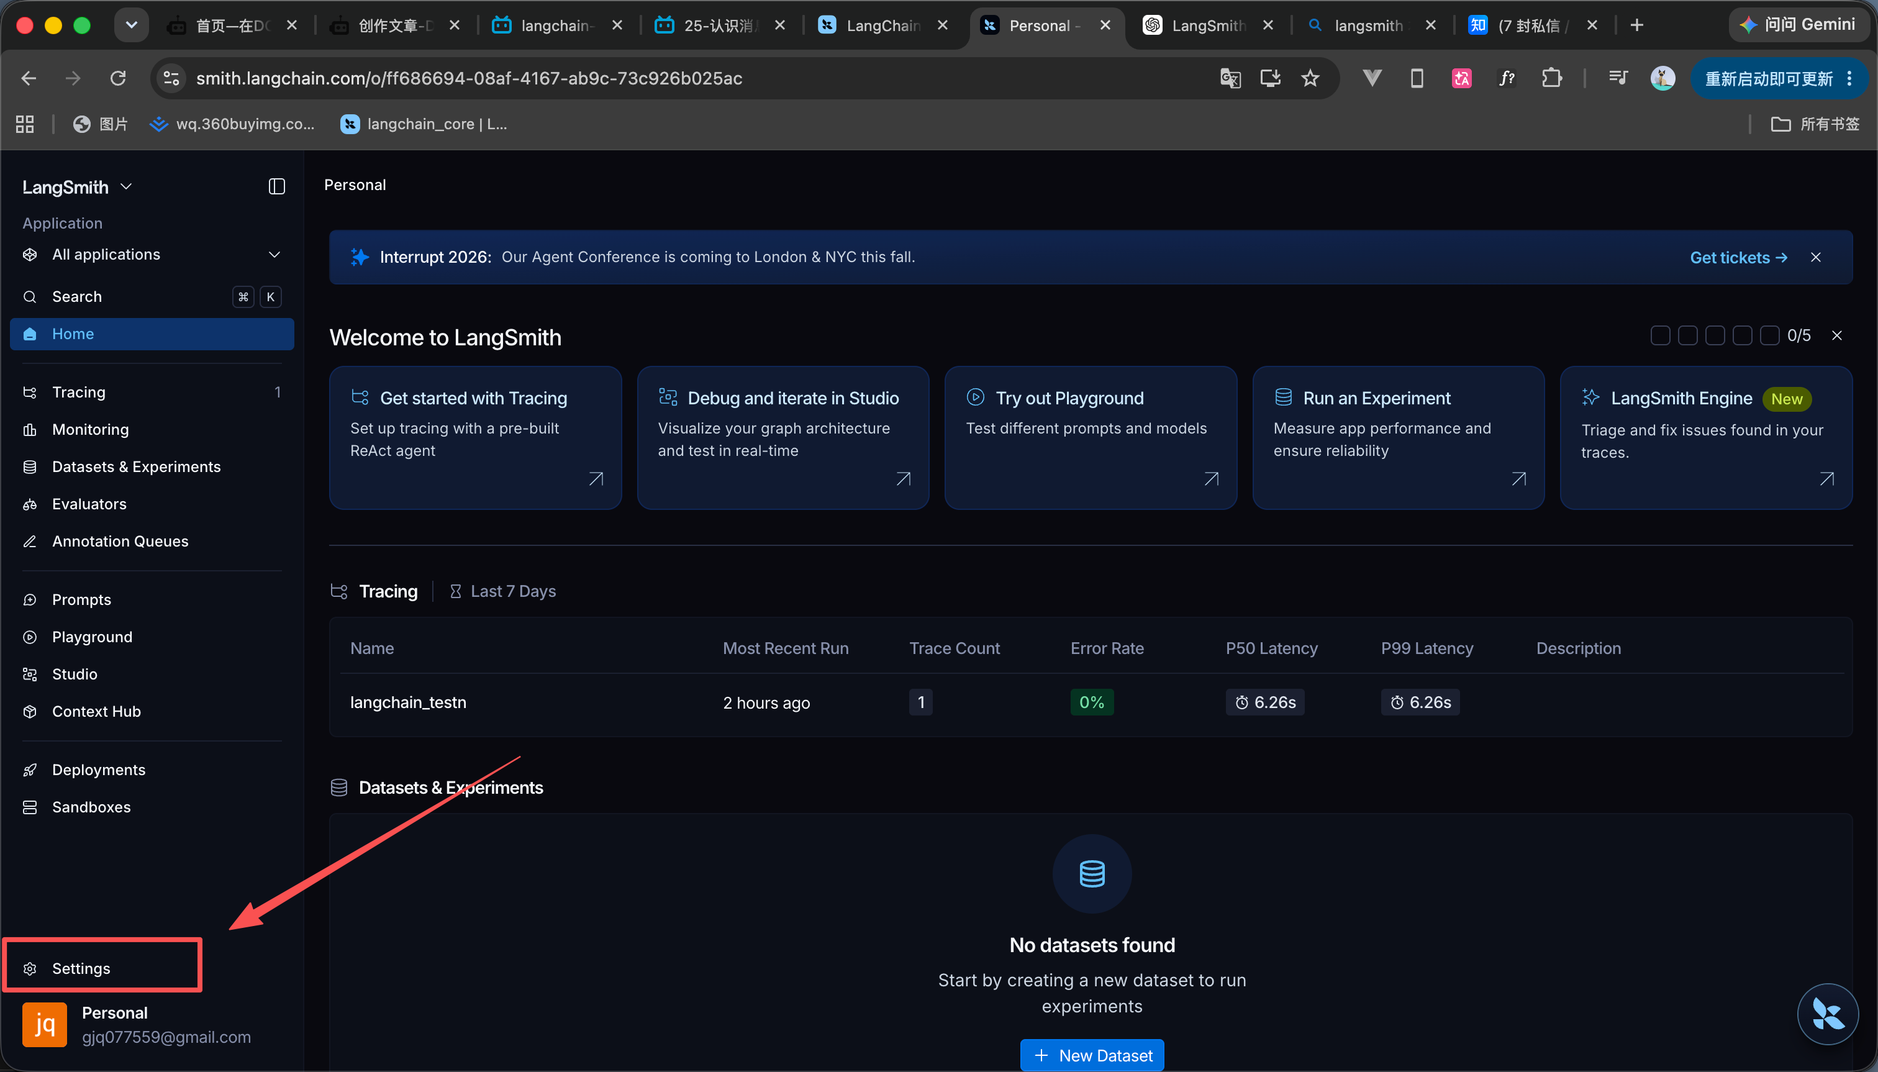Click the Tracing section heading icon
The height and width of the screenshot is (1072, 1878).
click(x=338, y=591)
